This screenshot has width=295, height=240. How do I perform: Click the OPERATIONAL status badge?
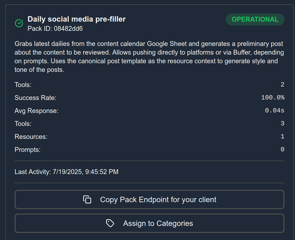(x=255, y=19)
